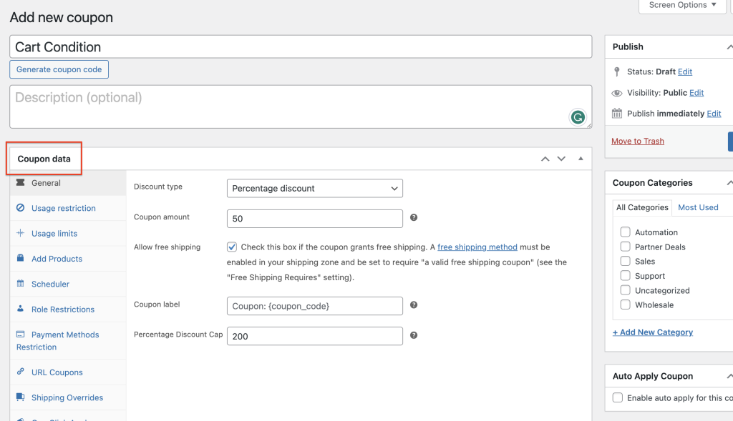This screenshot has height=421, width=733.
Task: Click the Coupon amount field
Action: (315, 219)
